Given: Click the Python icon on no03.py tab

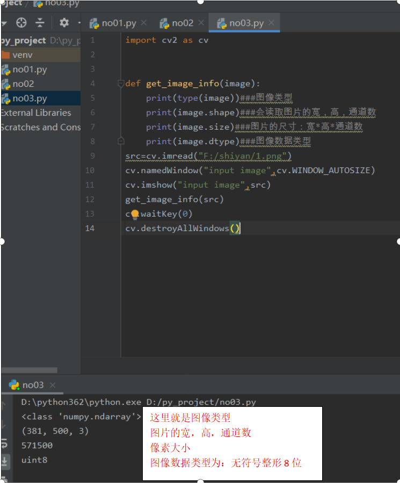Looking at the screenshot, I should (x=222, y=24).
